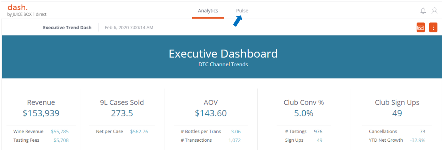Click the notifications bell icon
This screenshot has width=442, height=150.
(x=423, y=11)
